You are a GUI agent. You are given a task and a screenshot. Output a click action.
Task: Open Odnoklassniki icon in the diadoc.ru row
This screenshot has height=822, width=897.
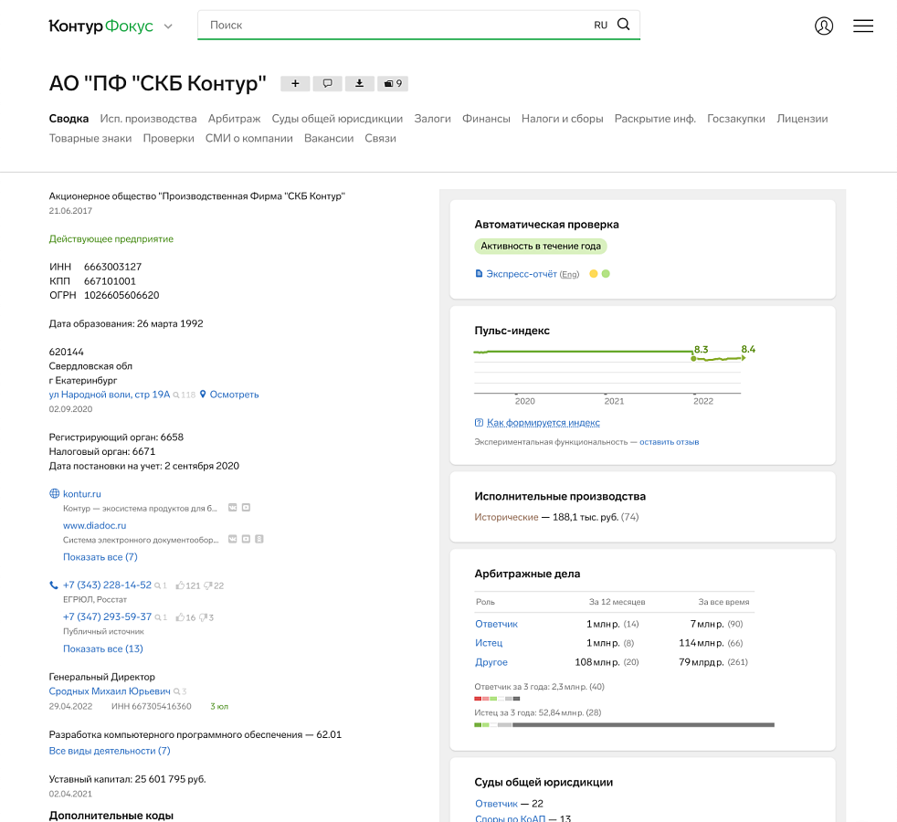coord(259,540)
